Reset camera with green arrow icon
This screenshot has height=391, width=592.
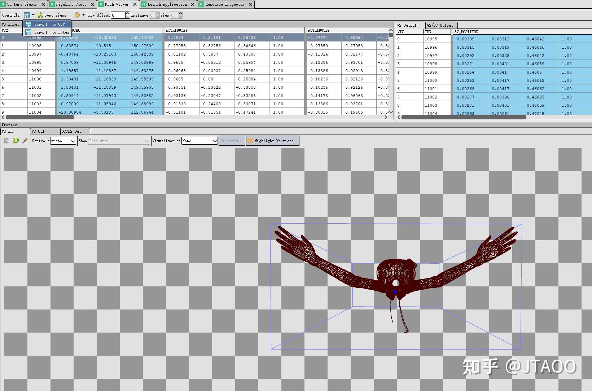point(16,141)
